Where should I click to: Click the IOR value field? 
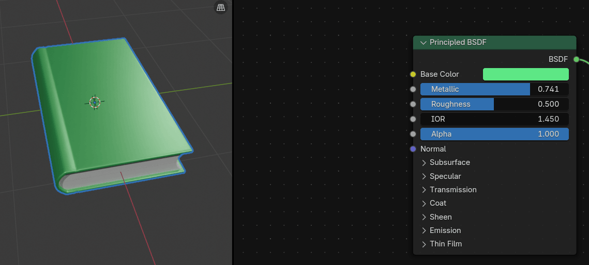pos(494,119)
